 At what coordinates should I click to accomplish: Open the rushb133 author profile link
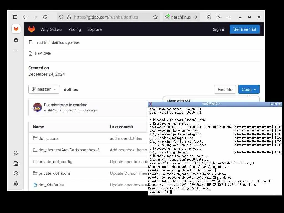[x=51, y=110]
